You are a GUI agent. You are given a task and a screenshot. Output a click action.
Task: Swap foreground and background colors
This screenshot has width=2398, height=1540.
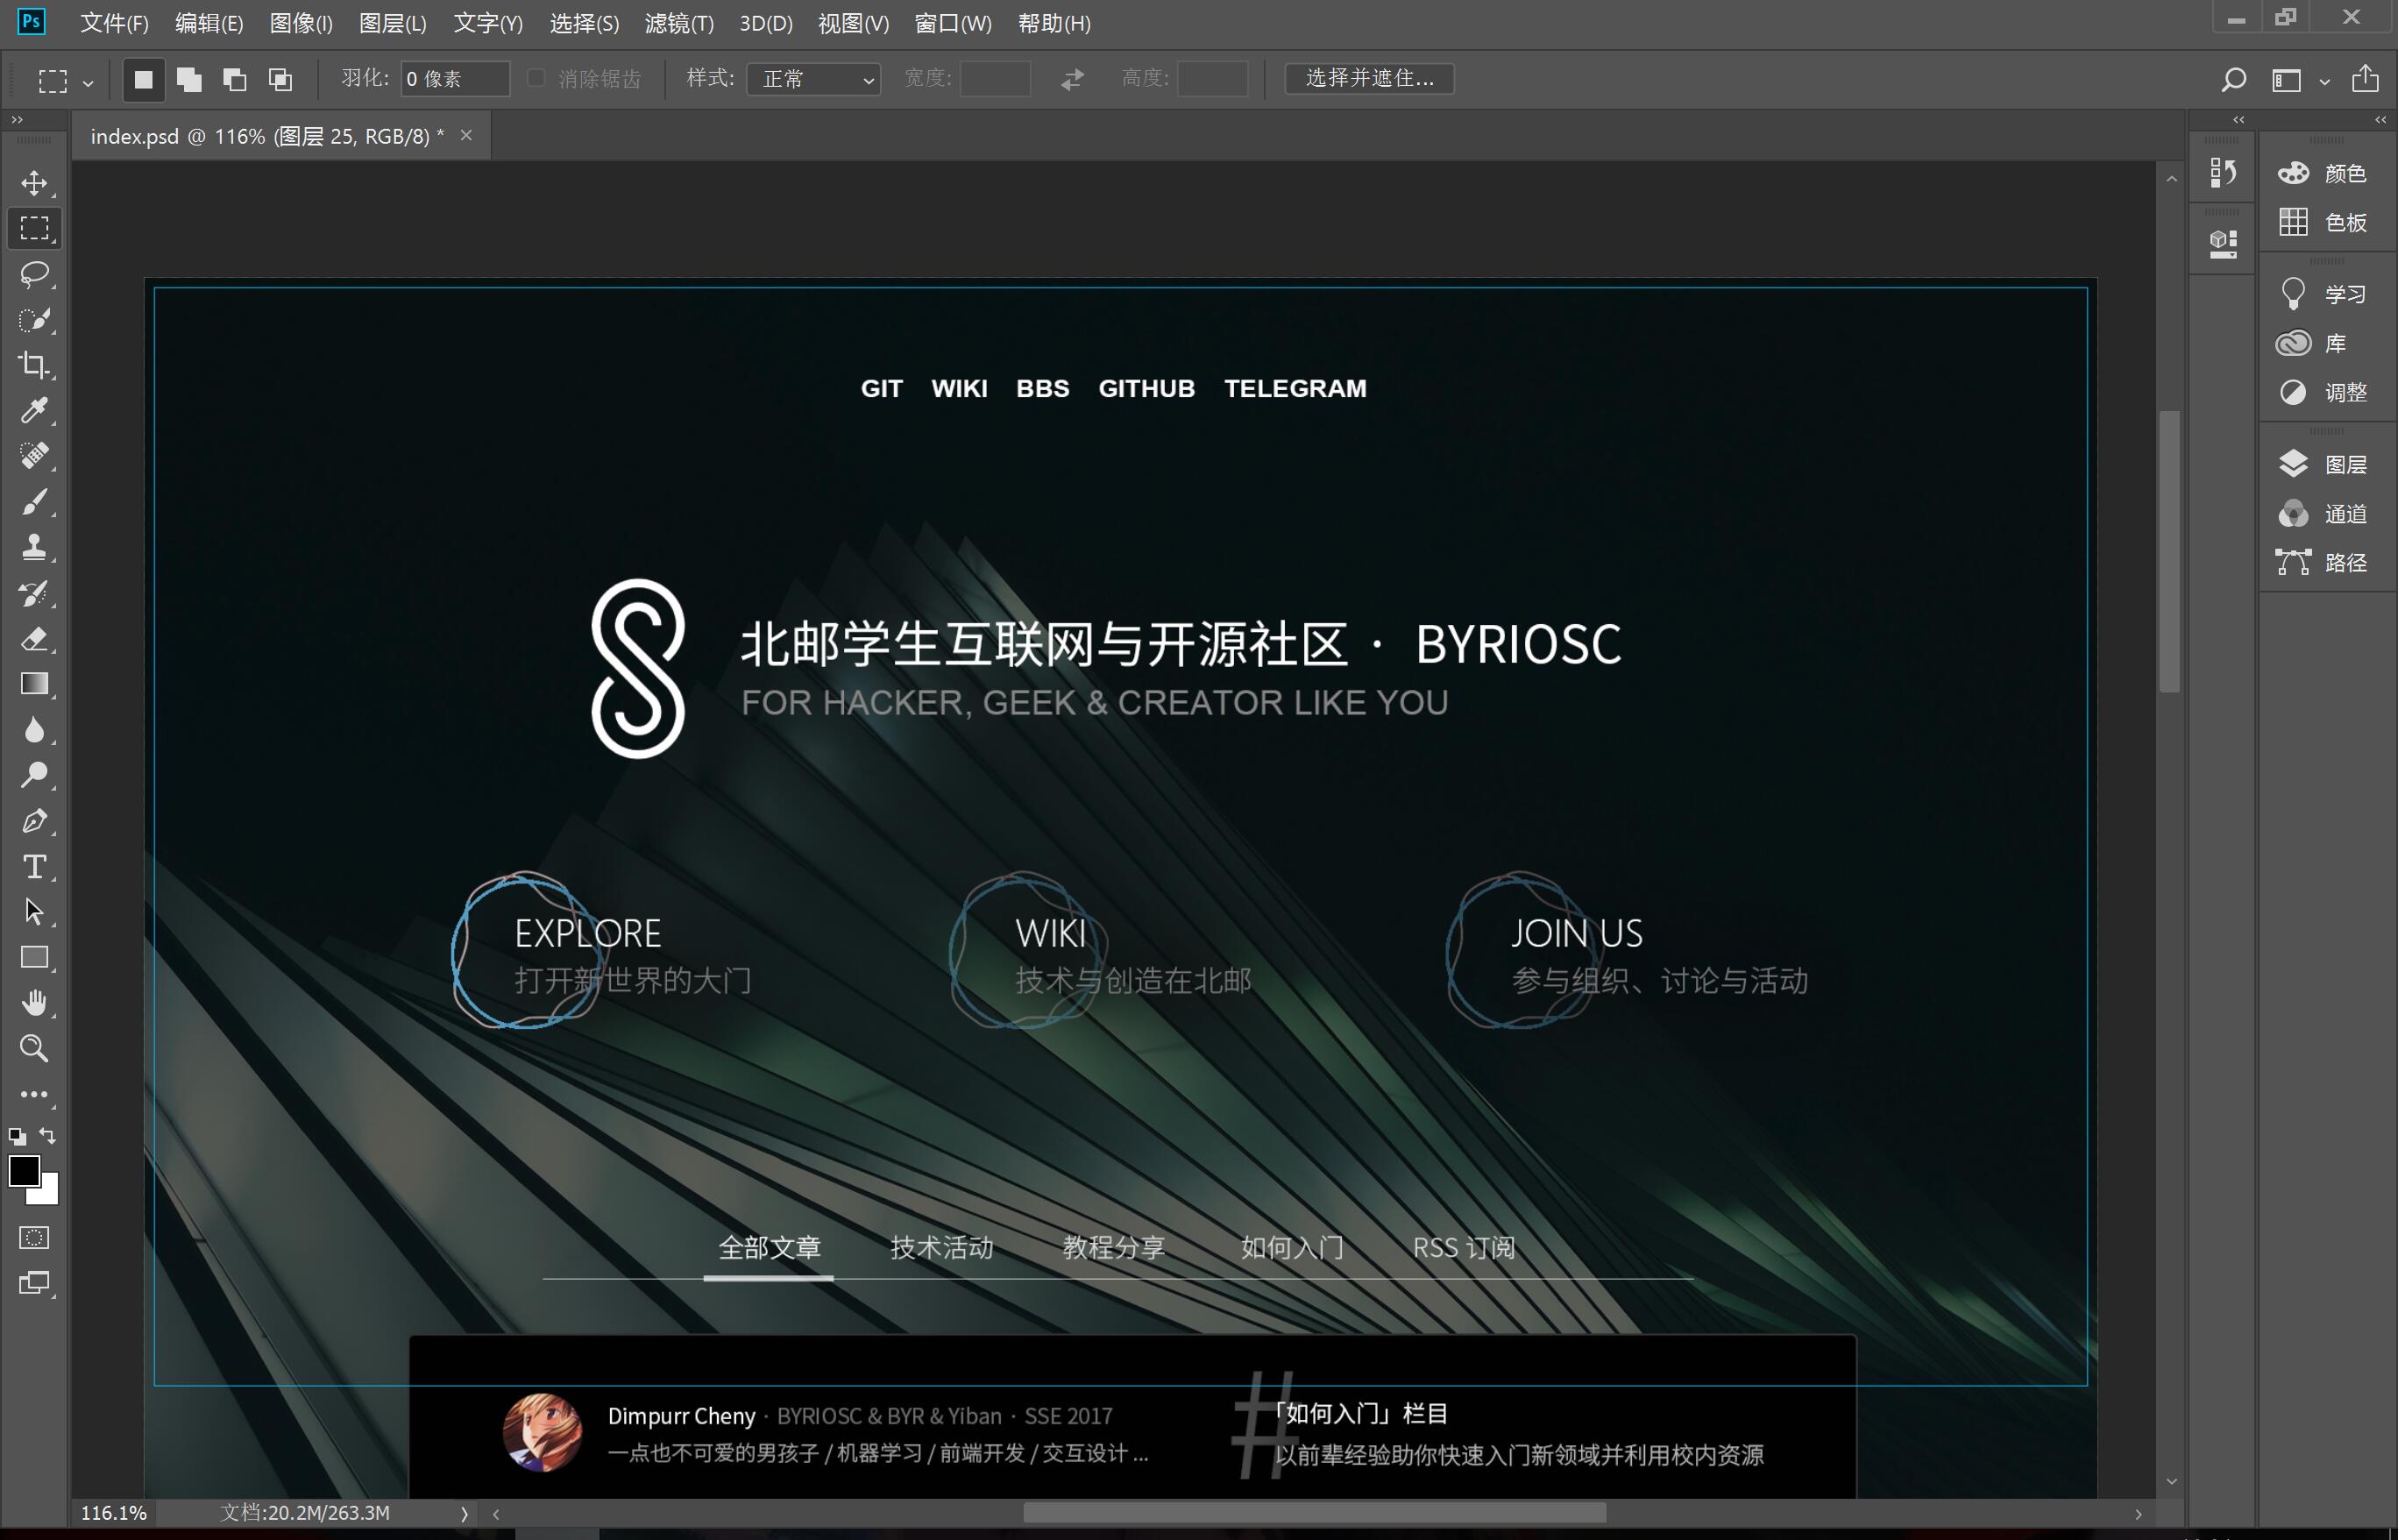pos(47,1136)
